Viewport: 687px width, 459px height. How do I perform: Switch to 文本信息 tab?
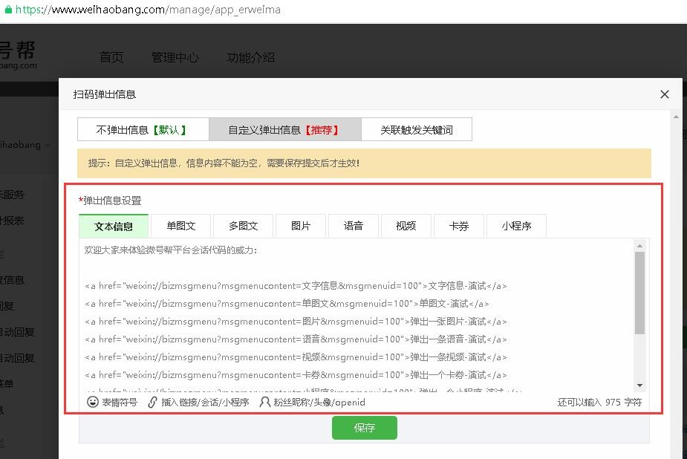click(x=114, y=226)
